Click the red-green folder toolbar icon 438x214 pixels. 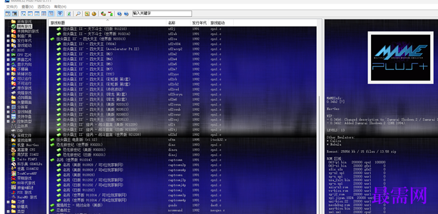click(104, 14)
